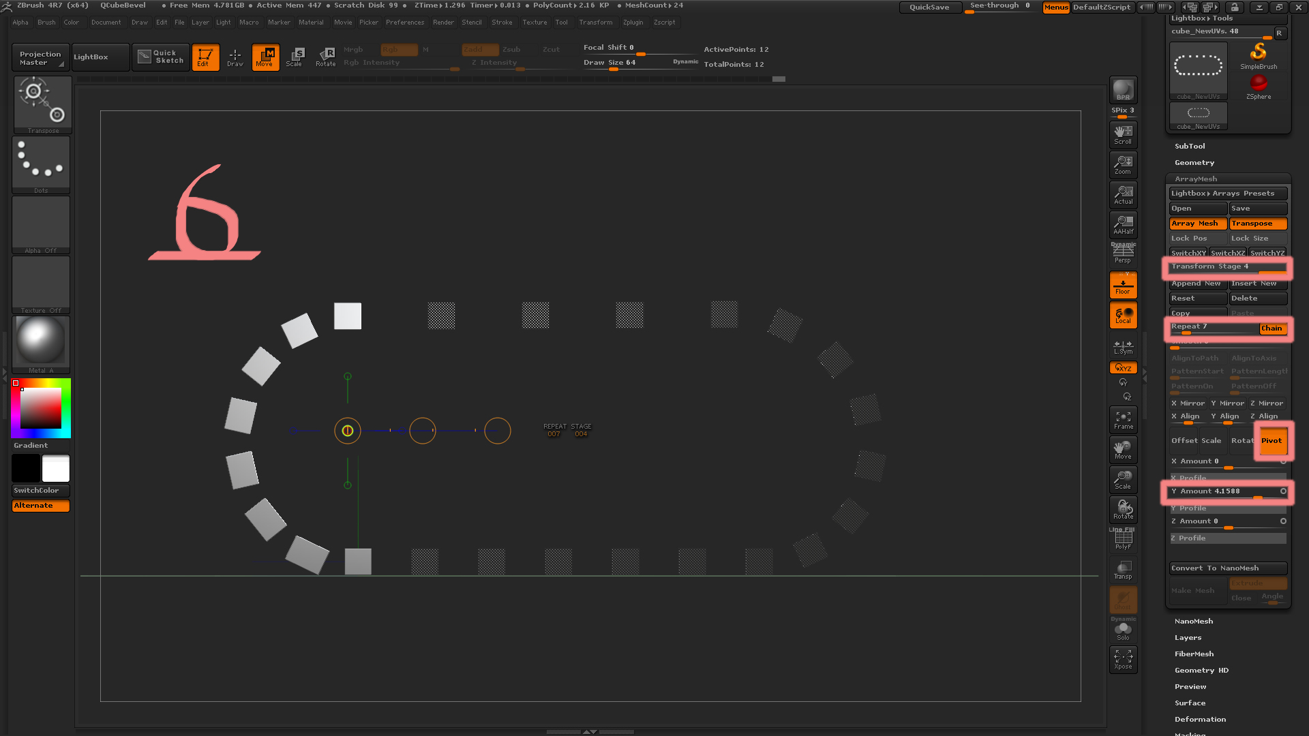Click the Scroll navigation icon
Screen dimensions: 1309x736
(x=1123, y=135)
